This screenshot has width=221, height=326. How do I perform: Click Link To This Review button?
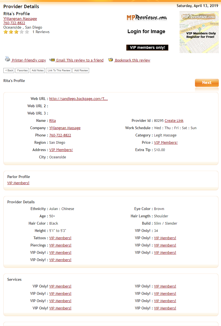coord(59,70)
